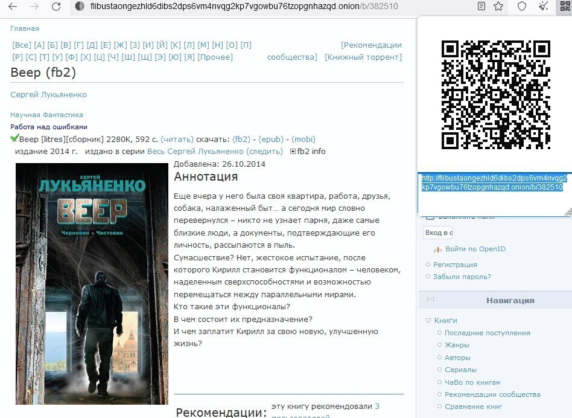Collapse the Книги tree triangle
Image resolution: width=572 pixels, height=418 pixels.
[428, 321]
